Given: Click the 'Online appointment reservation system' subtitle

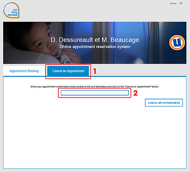Looking at the screenshot, I should click(x=95, y=47).
